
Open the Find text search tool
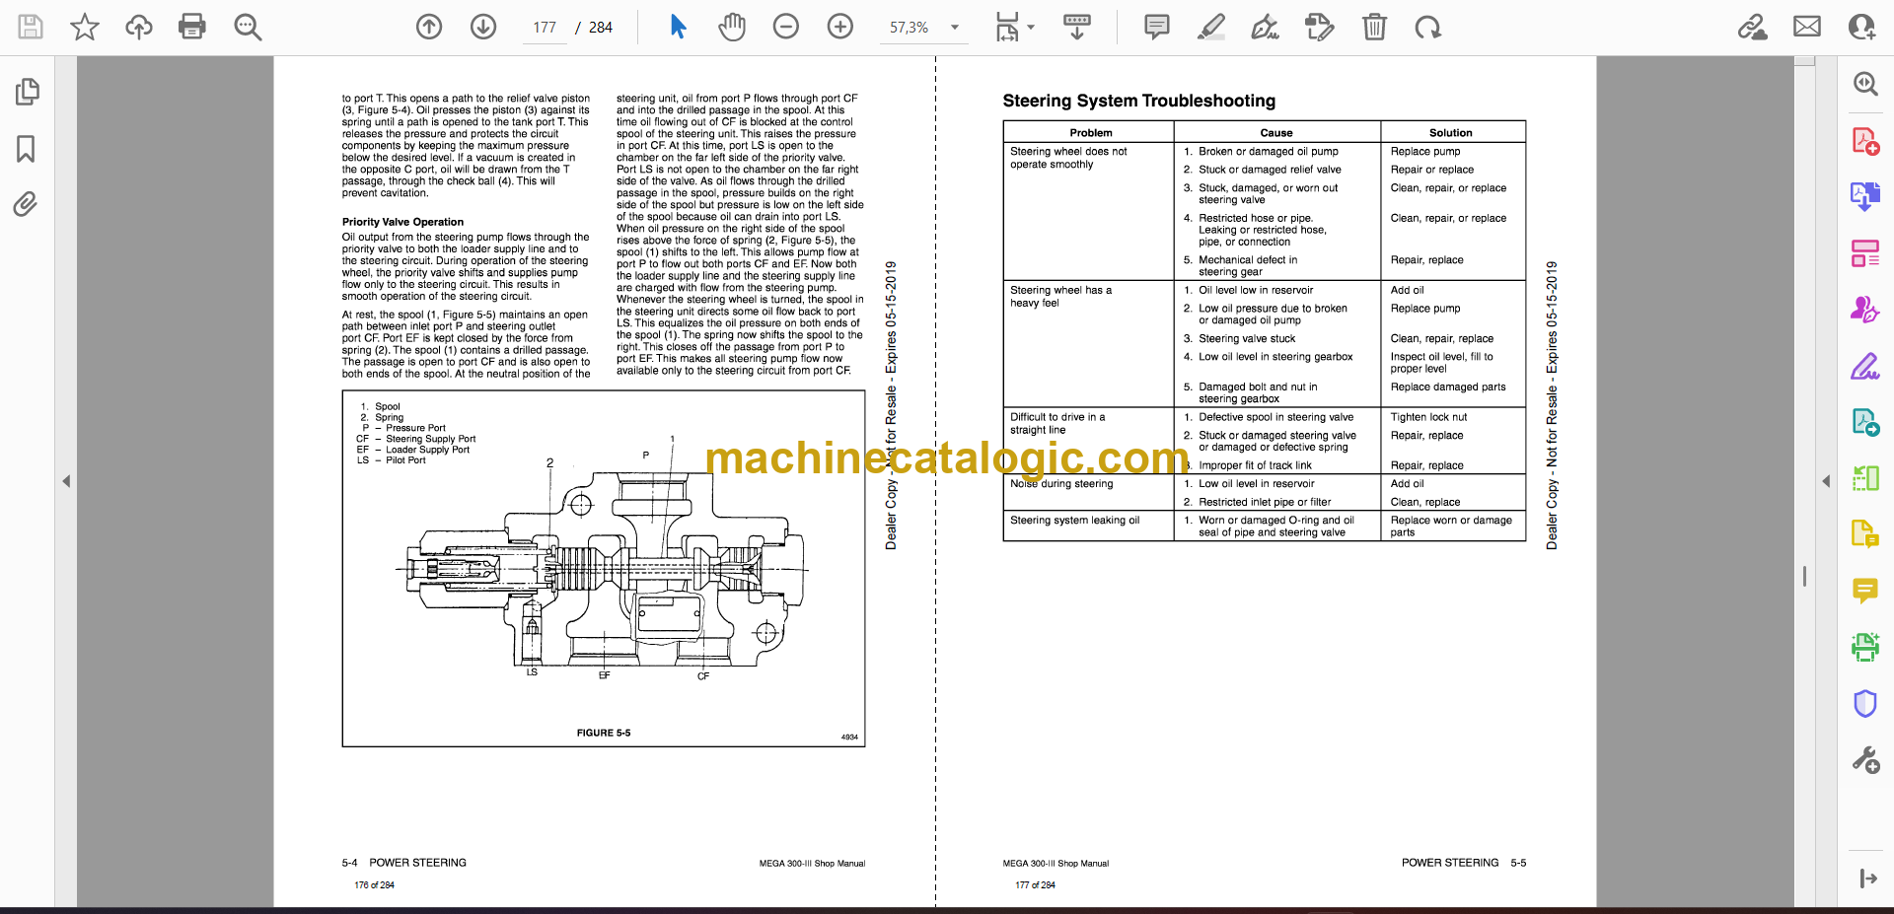[248, 27]
